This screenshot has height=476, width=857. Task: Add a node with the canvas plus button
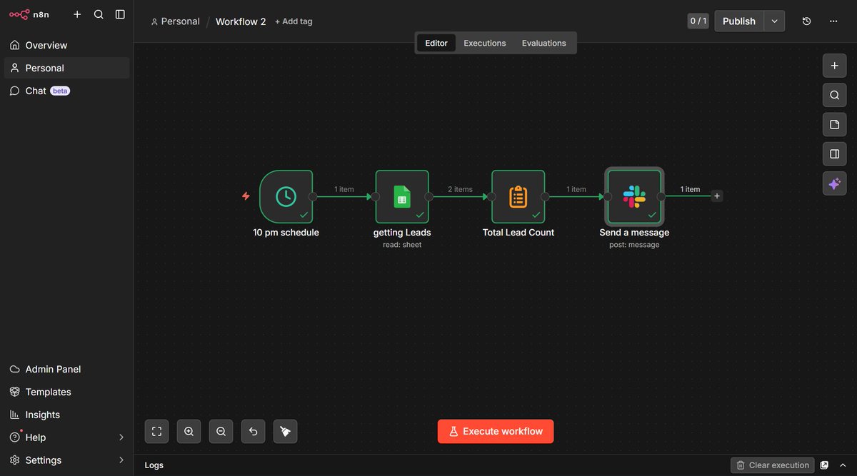(834, 66)
